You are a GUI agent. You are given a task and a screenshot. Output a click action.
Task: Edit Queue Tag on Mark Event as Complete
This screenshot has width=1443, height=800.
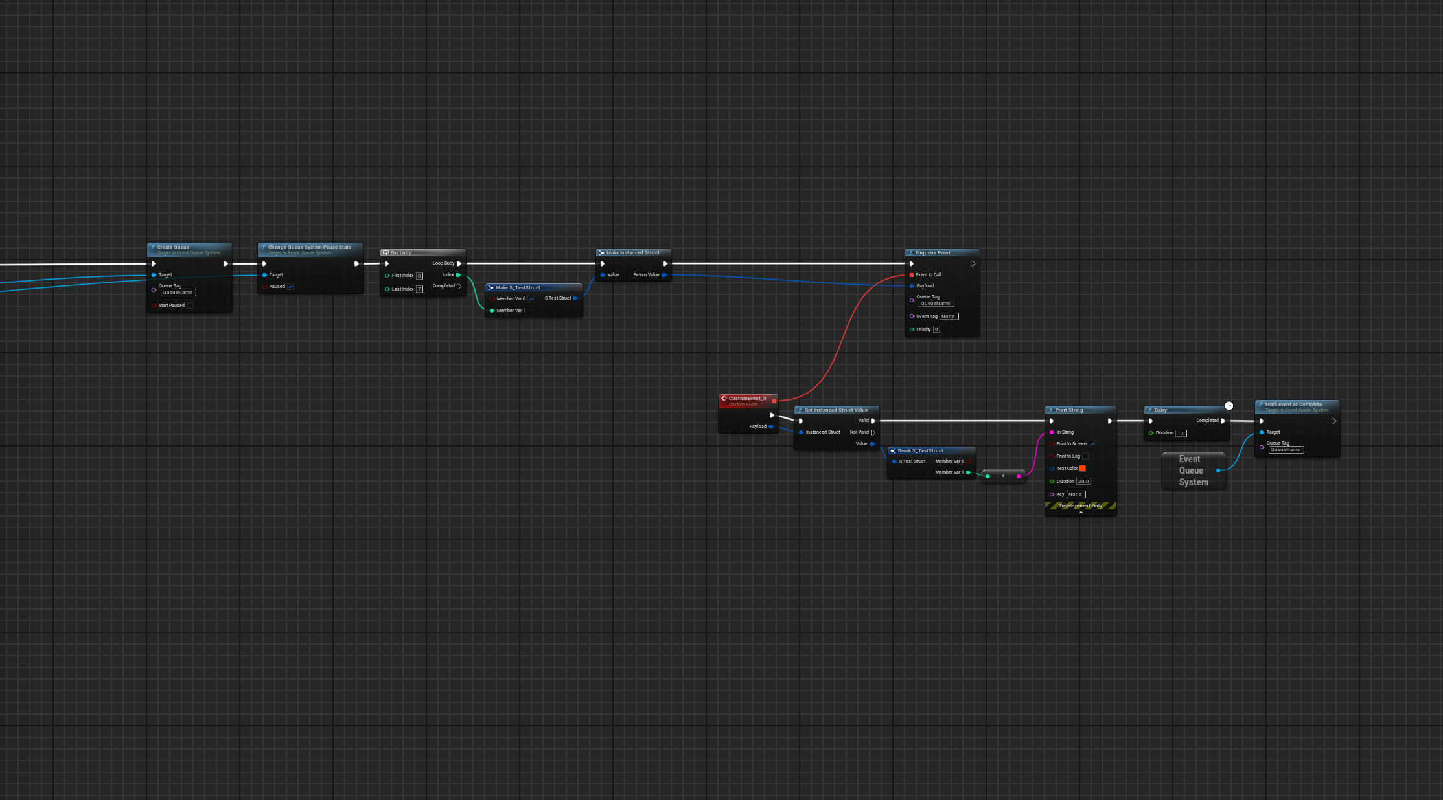coord(1286,450)
